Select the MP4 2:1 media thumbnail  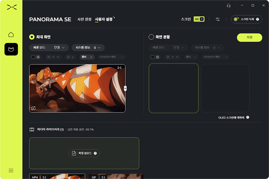point(57,176)
